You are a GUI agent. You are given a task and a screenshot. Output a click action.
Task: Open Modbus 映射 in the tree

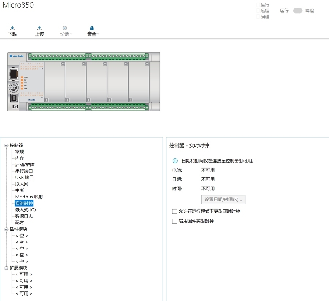[29, 197]
